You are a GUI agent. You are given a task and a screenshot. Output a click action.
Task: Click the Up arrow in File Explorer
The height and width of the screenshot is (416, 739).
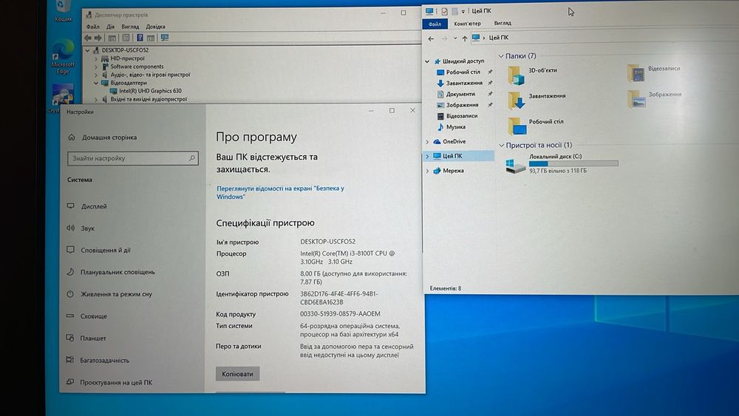click(x=465, y=38)
